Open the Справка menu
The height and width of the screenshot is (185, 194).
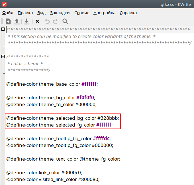pyautogui.click(x=128, y=13)
